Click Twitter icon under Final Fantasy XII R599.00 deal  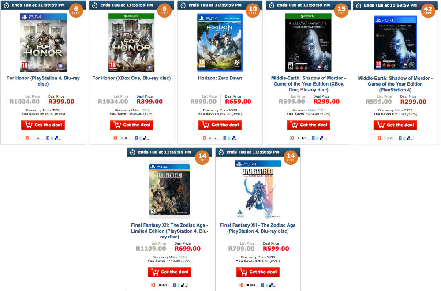click(x=267, y=285)
